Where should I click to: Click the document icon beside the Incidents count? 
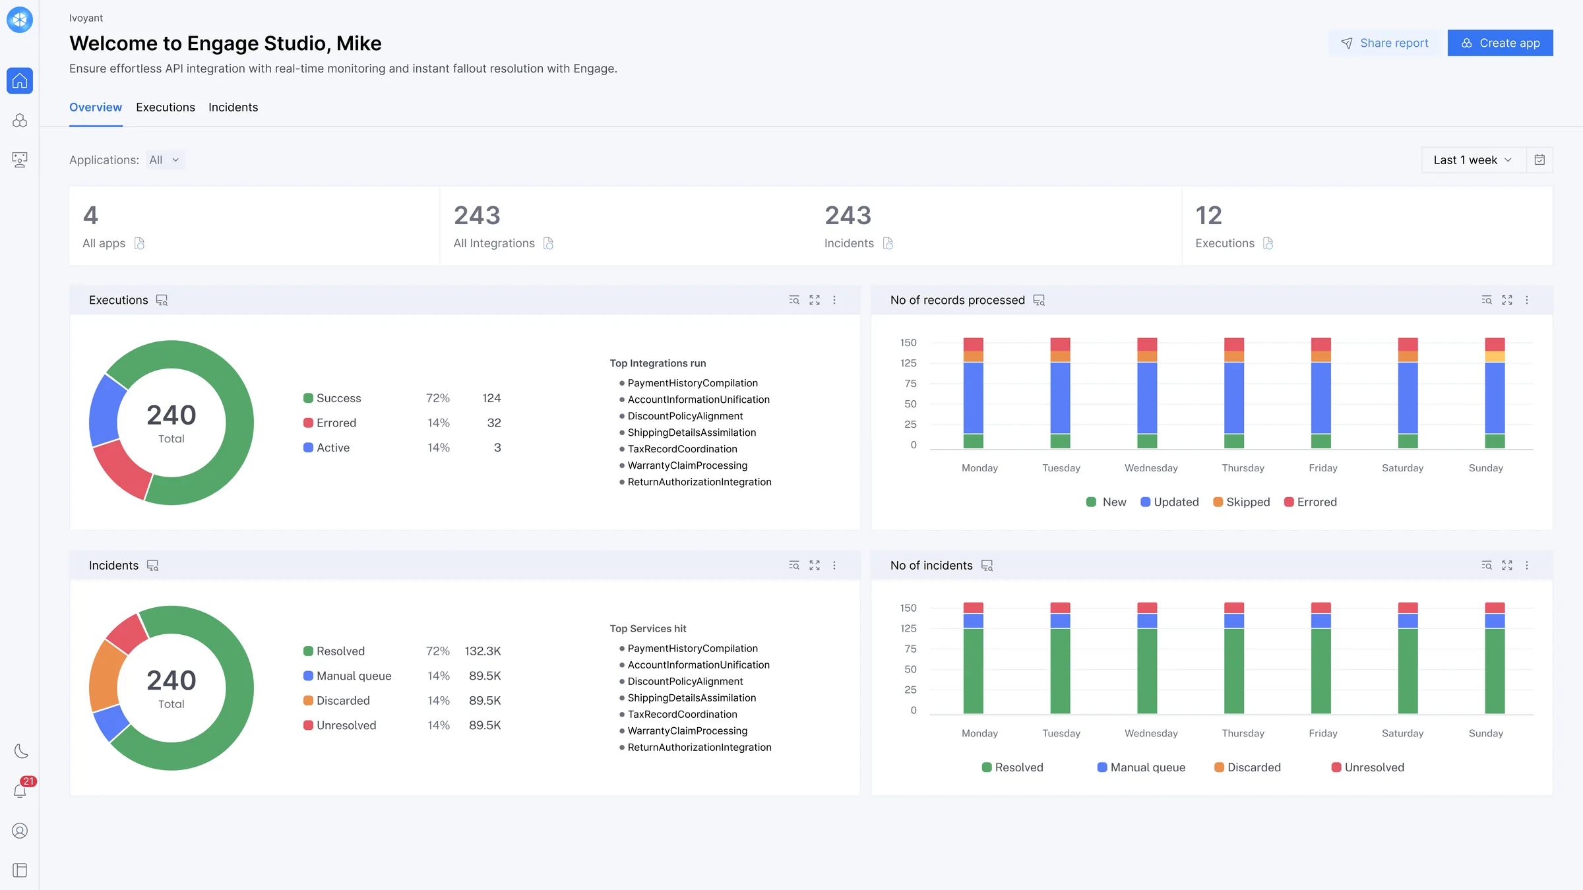(888, 243)
